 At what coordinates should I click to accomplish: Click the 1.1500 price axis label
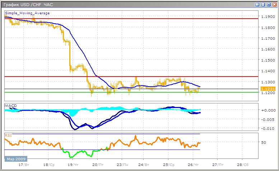[x=267, y=60]
